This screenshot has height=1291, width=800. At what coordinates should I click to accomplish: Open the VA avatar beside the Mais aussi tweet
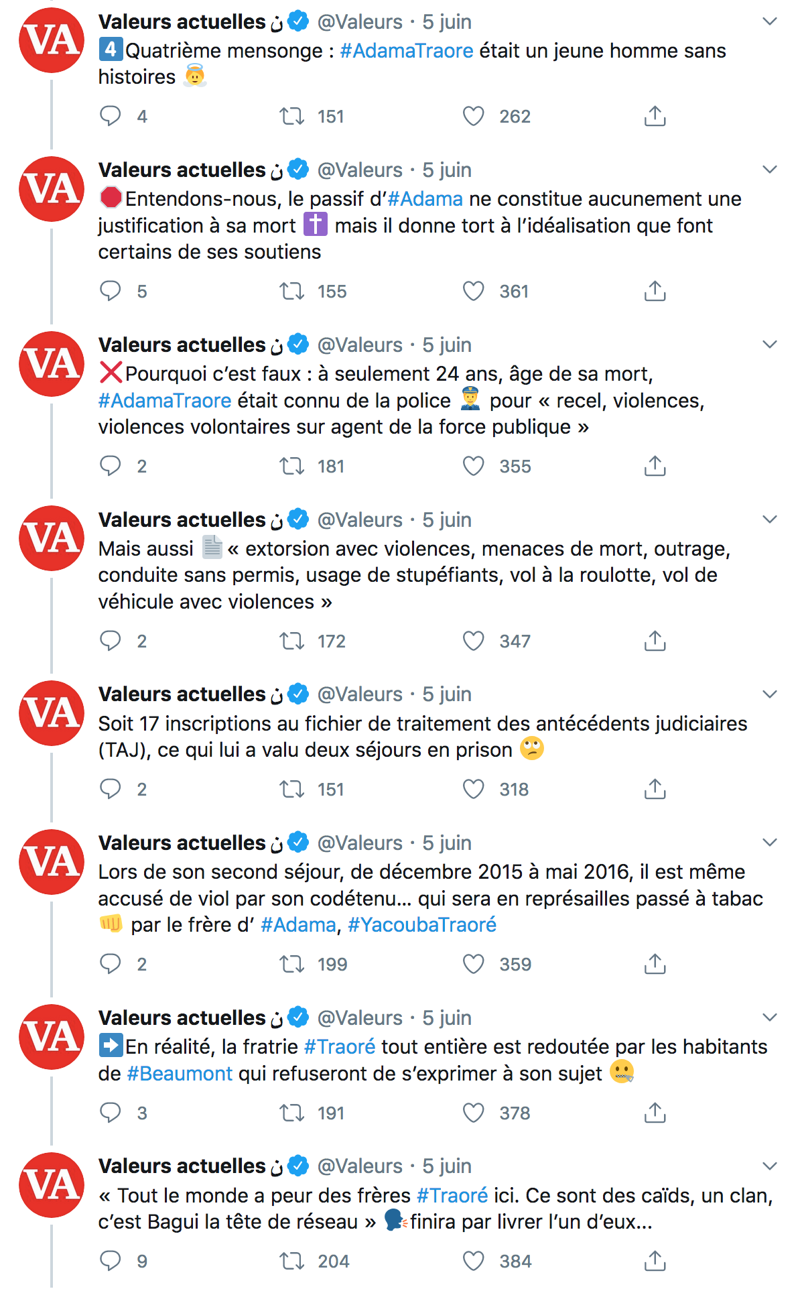(52, 538)
